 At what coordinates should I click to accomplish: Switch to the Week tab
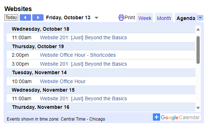click(x=145, y=18)
